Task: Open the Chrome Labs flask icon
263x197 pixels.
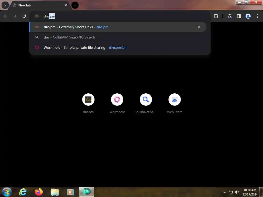Action: [229, 16]
